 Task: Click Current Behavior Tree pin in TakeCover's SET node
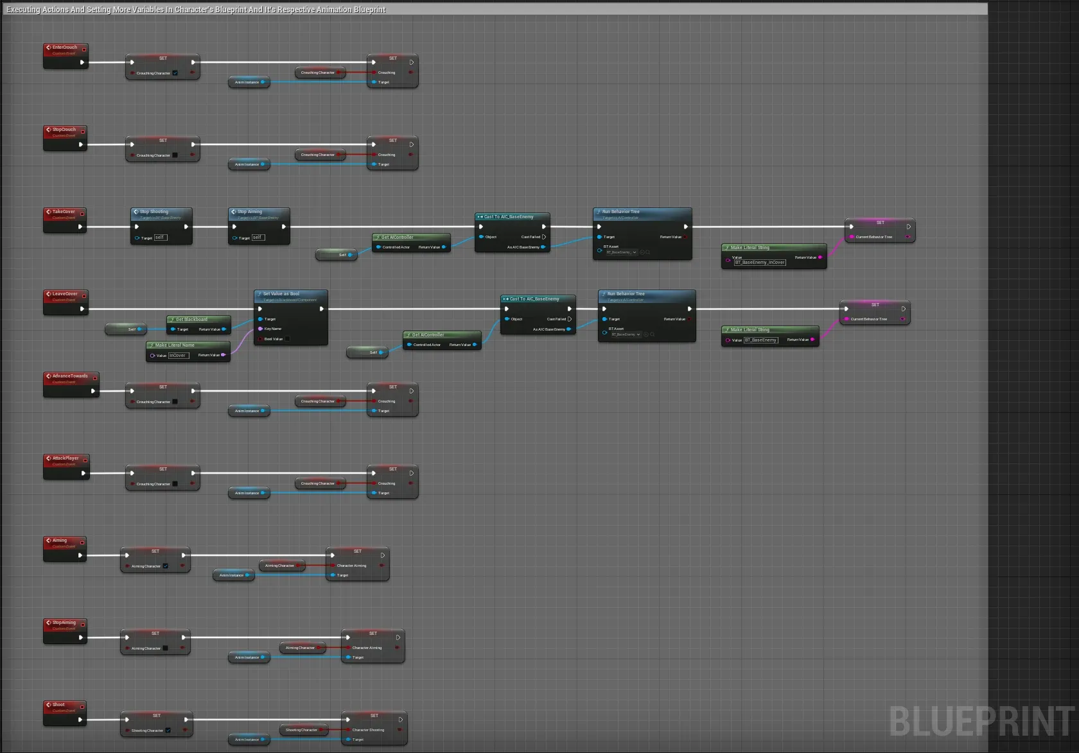[852, 237]
